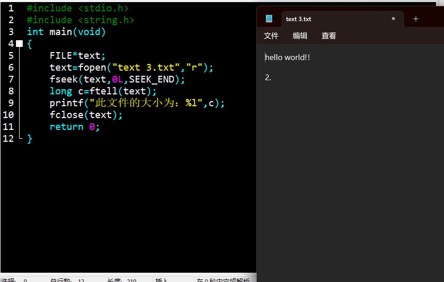
Task: Open the 文件 menu in Notepad
Action: tap(271, 36)
